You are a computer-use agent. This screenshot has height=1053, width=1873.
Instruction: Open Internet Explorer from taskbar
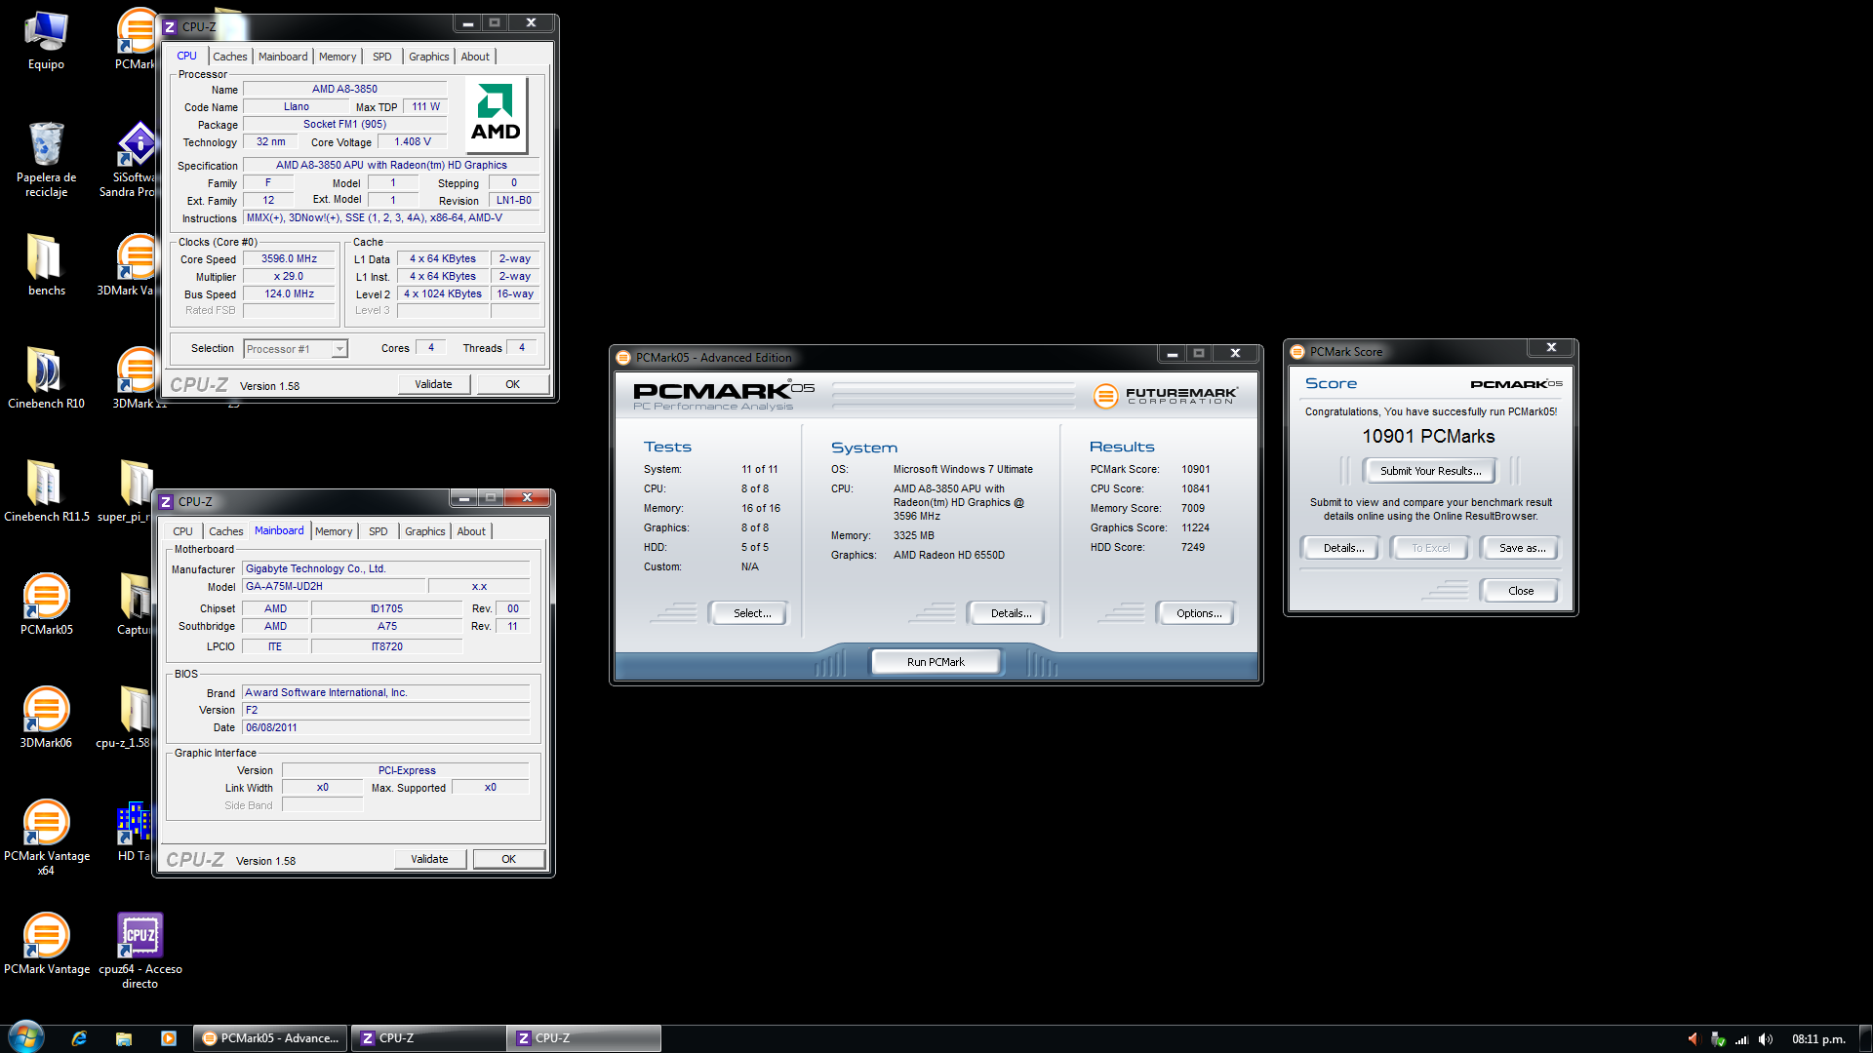click(79, 1038)
